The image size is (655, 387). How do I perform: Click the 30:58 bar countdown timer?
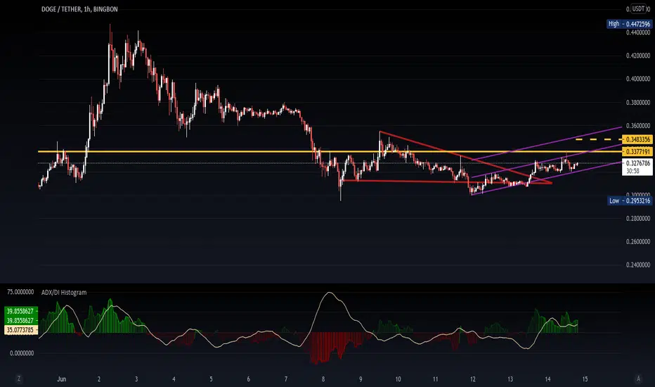(x=633, y=171)
